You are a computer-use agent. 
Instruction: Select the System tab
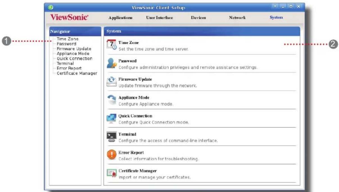coord(276,18)
